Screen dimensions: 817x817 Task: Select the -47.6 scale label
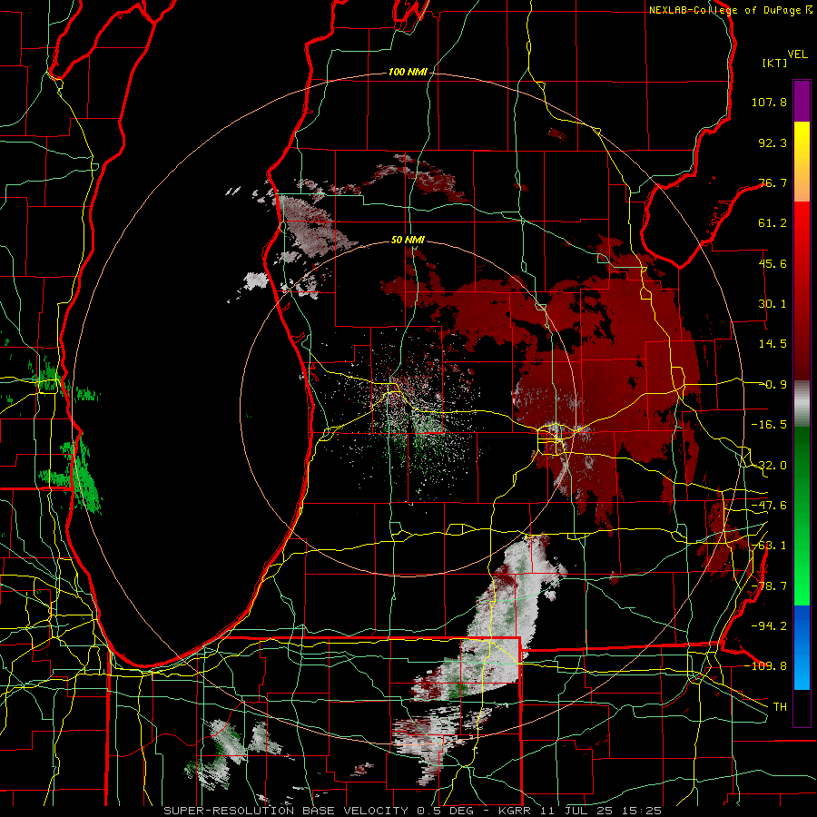pos(769,506)
